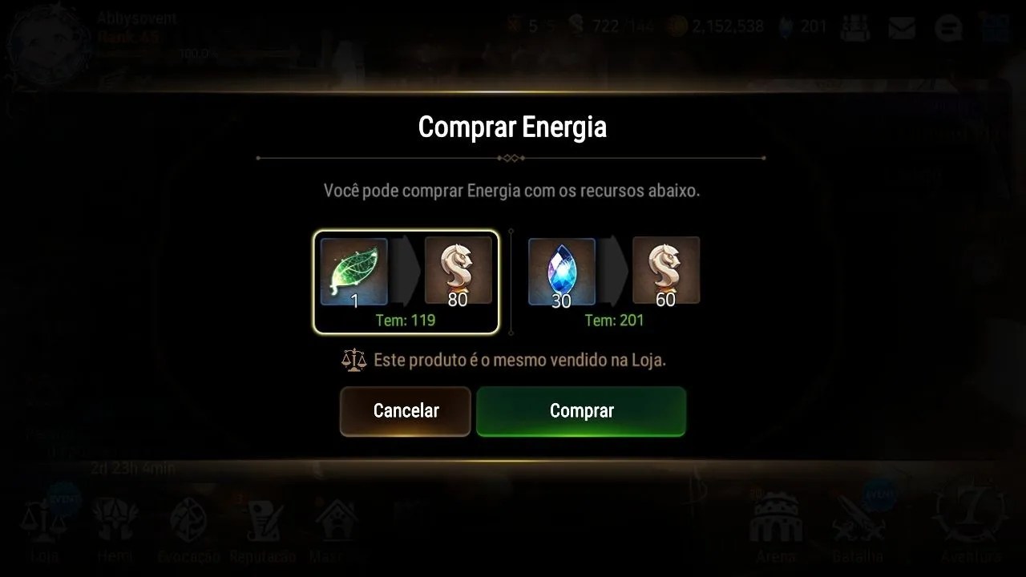Click the Cancelar button
This screenshot has width=1026, height=577.
(x=406, y=411)
